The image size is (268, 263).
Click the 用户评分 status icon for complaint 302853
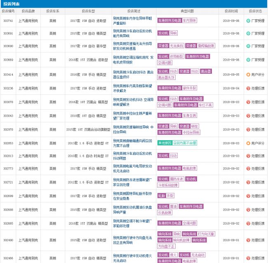[x=248, y=143]
